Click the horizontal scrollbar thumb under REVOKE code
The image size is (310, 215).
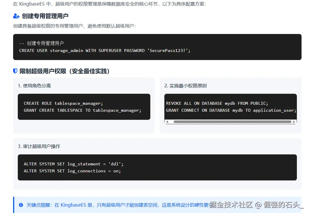232,122
